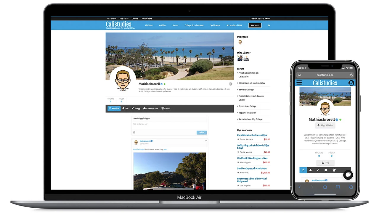Tap the Lägg till vän button on phone

(325, 125)
